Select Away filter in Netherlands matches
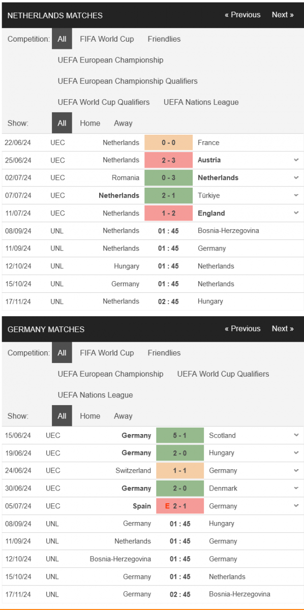This screenshot has height=610, width=304. pos(123,123)
